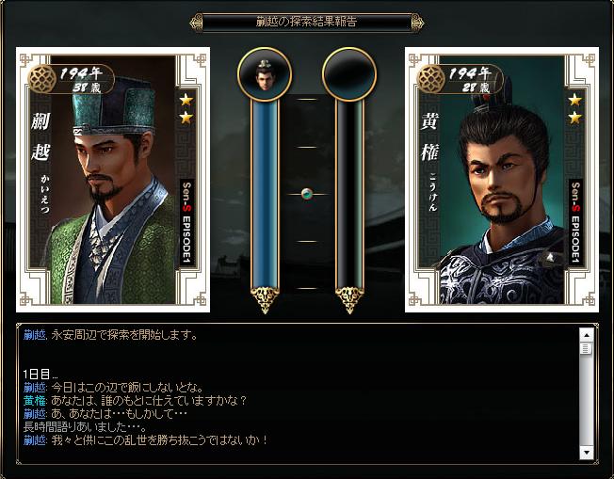
Task: Click the top star on 蒯越 card
Action: (x=186, y=100)
